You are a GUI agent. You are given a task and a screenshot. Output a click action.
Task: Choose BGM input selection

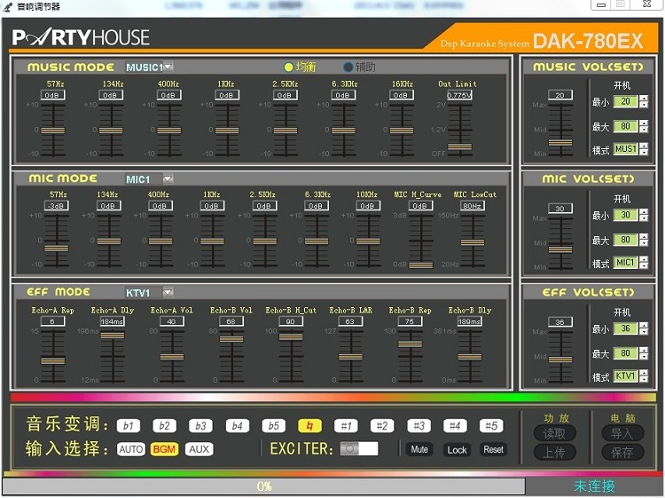(x=165, y=449)
